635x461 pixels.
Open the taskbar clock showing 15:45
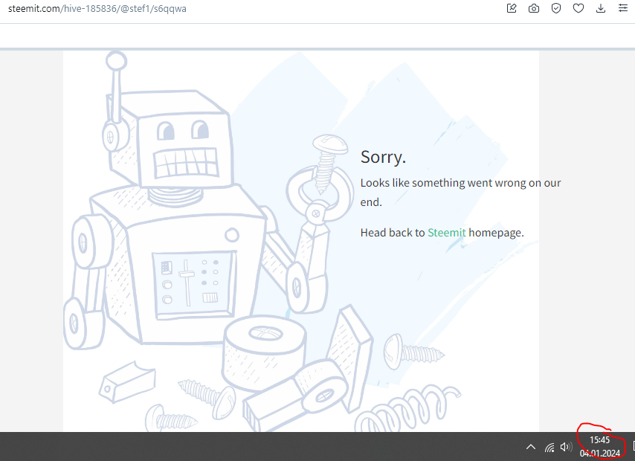point(599,440)
